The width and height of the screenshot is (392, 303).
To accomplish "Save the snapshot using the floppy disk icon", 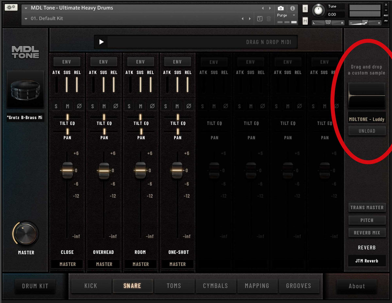I will (x=260, y=19).
